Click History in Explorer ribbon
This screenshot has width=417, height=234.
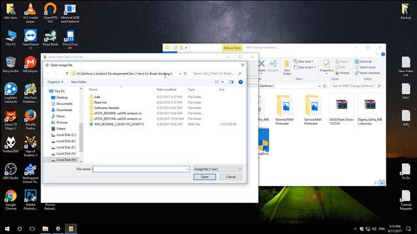pos(343,73)
